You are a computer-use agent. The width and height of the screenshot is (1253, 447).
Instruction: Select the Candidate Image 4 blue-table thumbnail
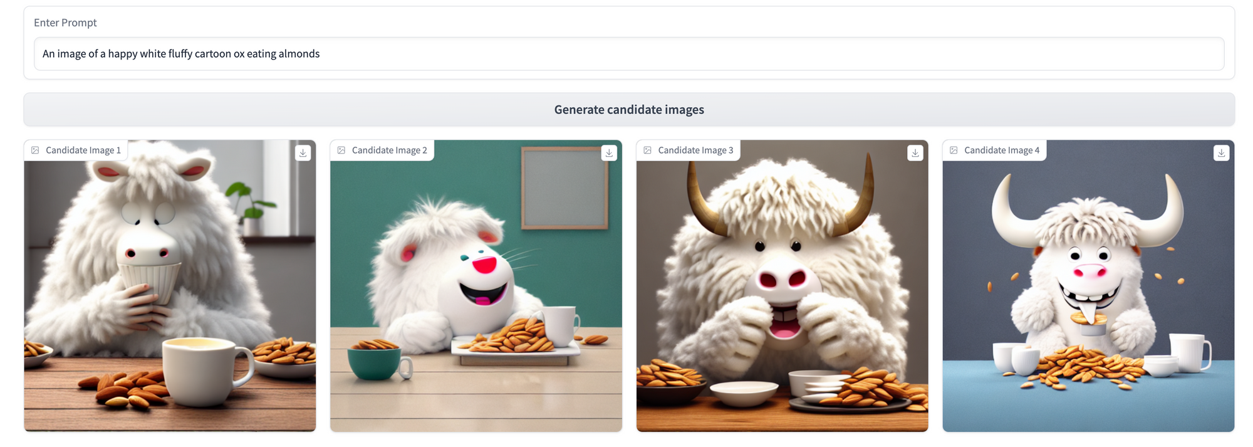1088,286
